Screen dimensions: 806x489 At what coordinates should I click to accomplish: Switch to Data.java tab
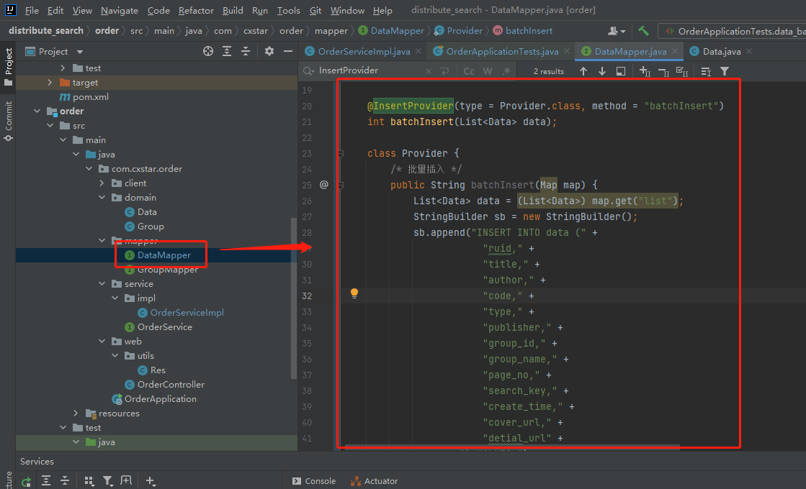[721, 51]
